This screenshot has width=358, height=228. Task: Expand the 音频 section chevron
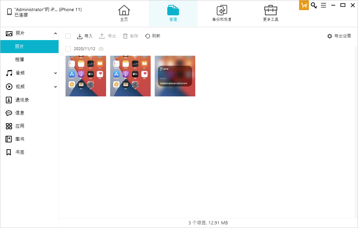(55, 73)
